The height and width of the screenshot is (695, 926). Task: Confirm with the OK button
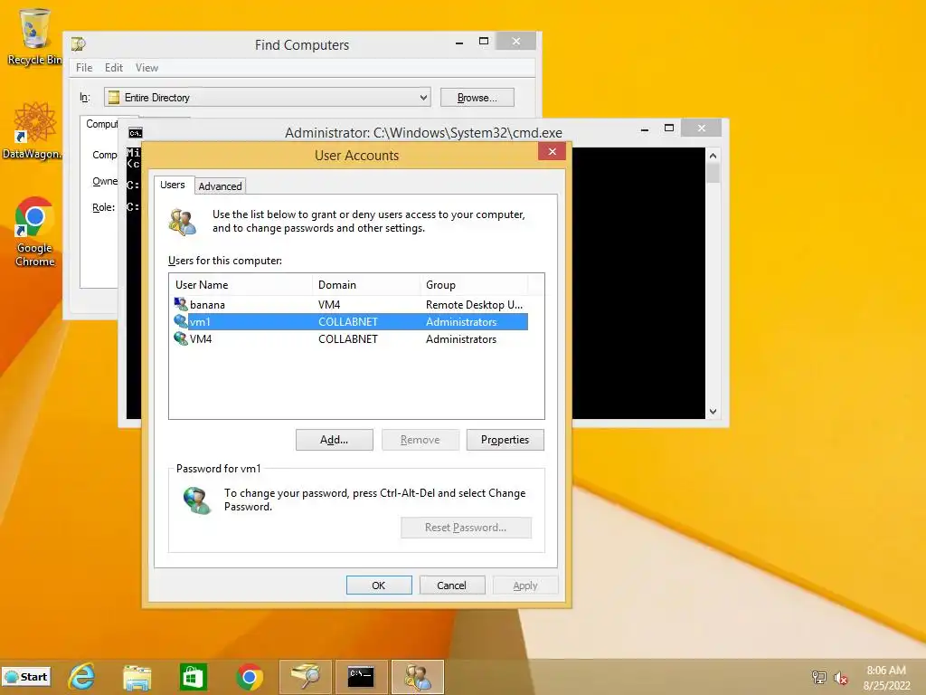click(379, 586)
